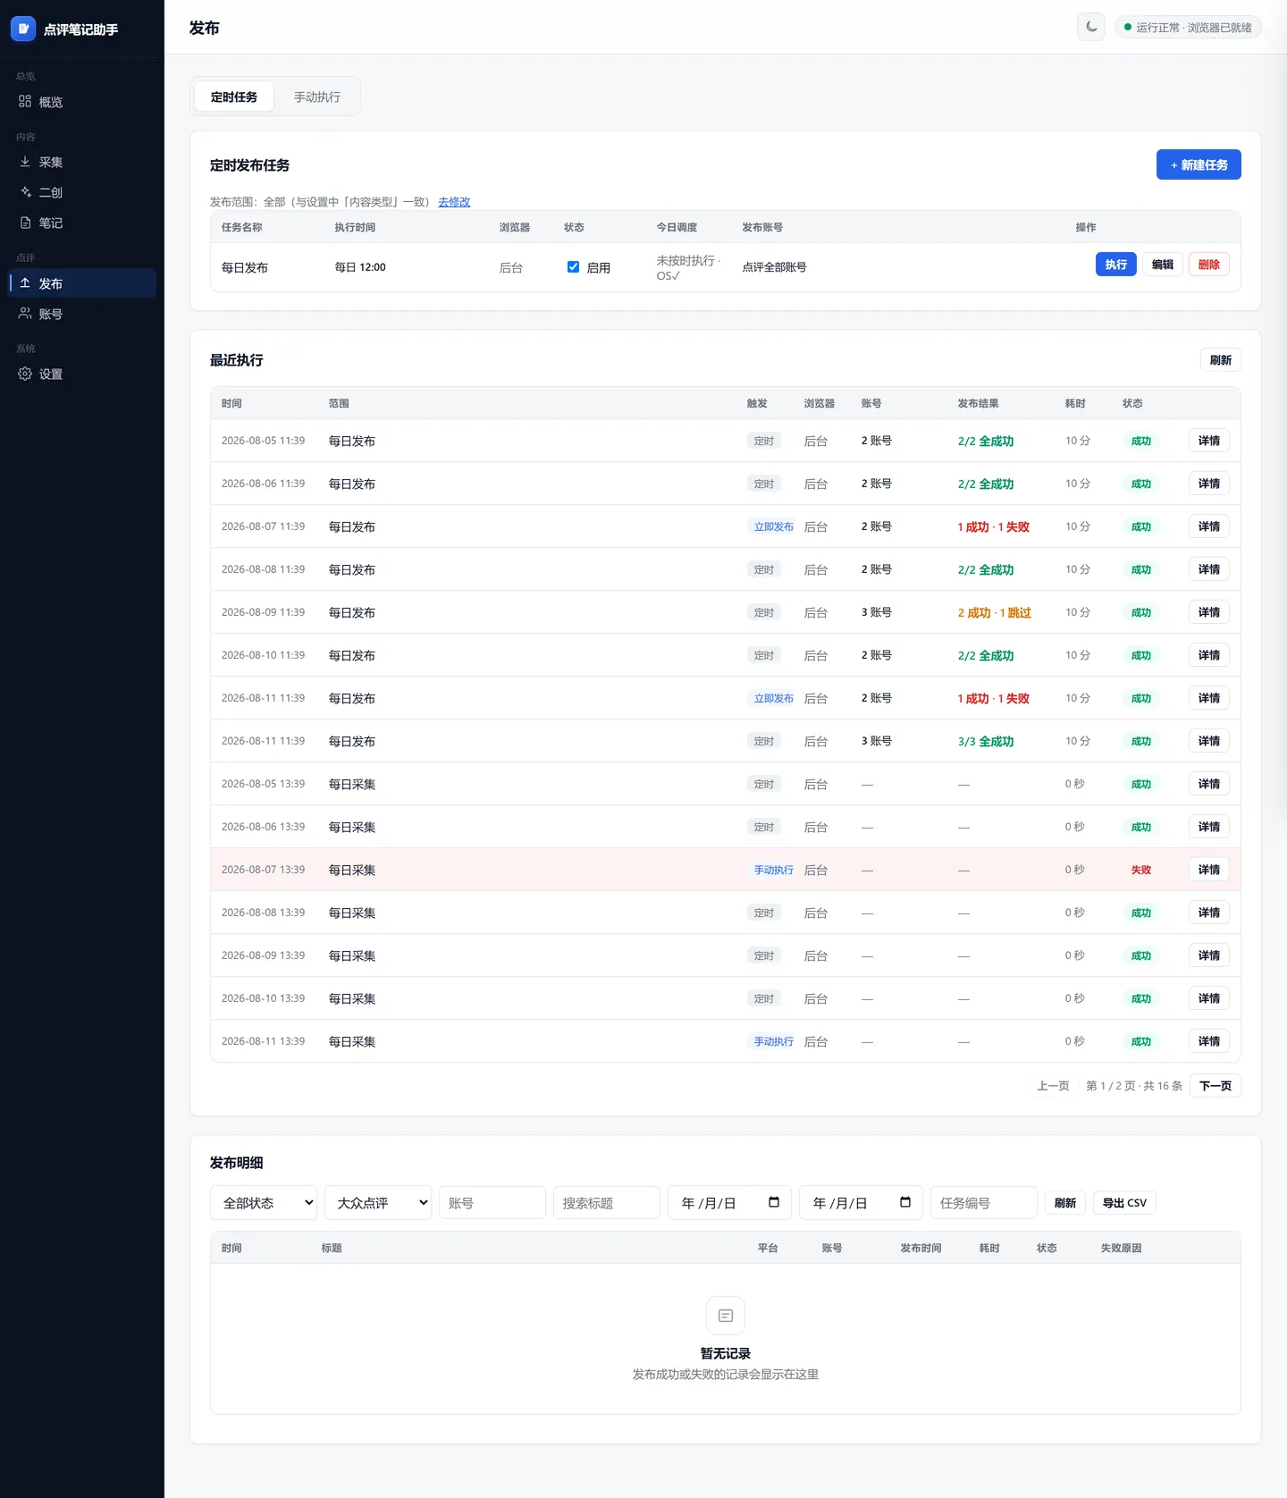
Task: Click the 新建任务 button
Action: pos(1199,164)
